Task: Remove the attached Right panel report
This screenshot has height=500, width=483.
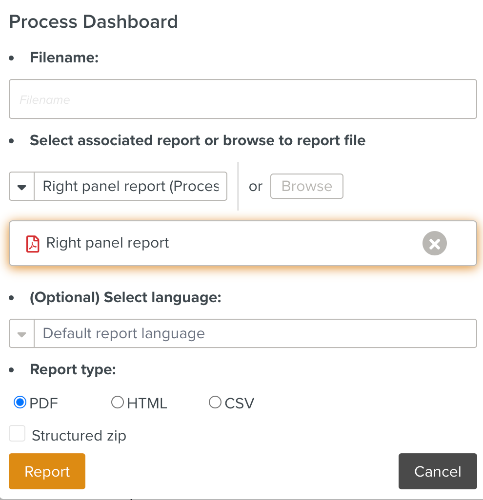Action: [x=434, y=243]
